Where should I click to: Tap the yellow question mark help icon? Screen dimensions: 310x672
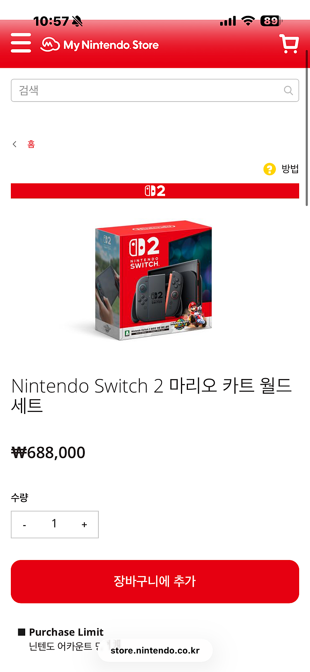(x=269, y=169)
